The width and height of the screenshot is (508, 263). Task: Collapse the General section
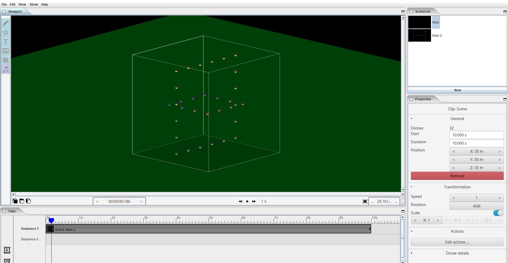[x=411, y=119]
